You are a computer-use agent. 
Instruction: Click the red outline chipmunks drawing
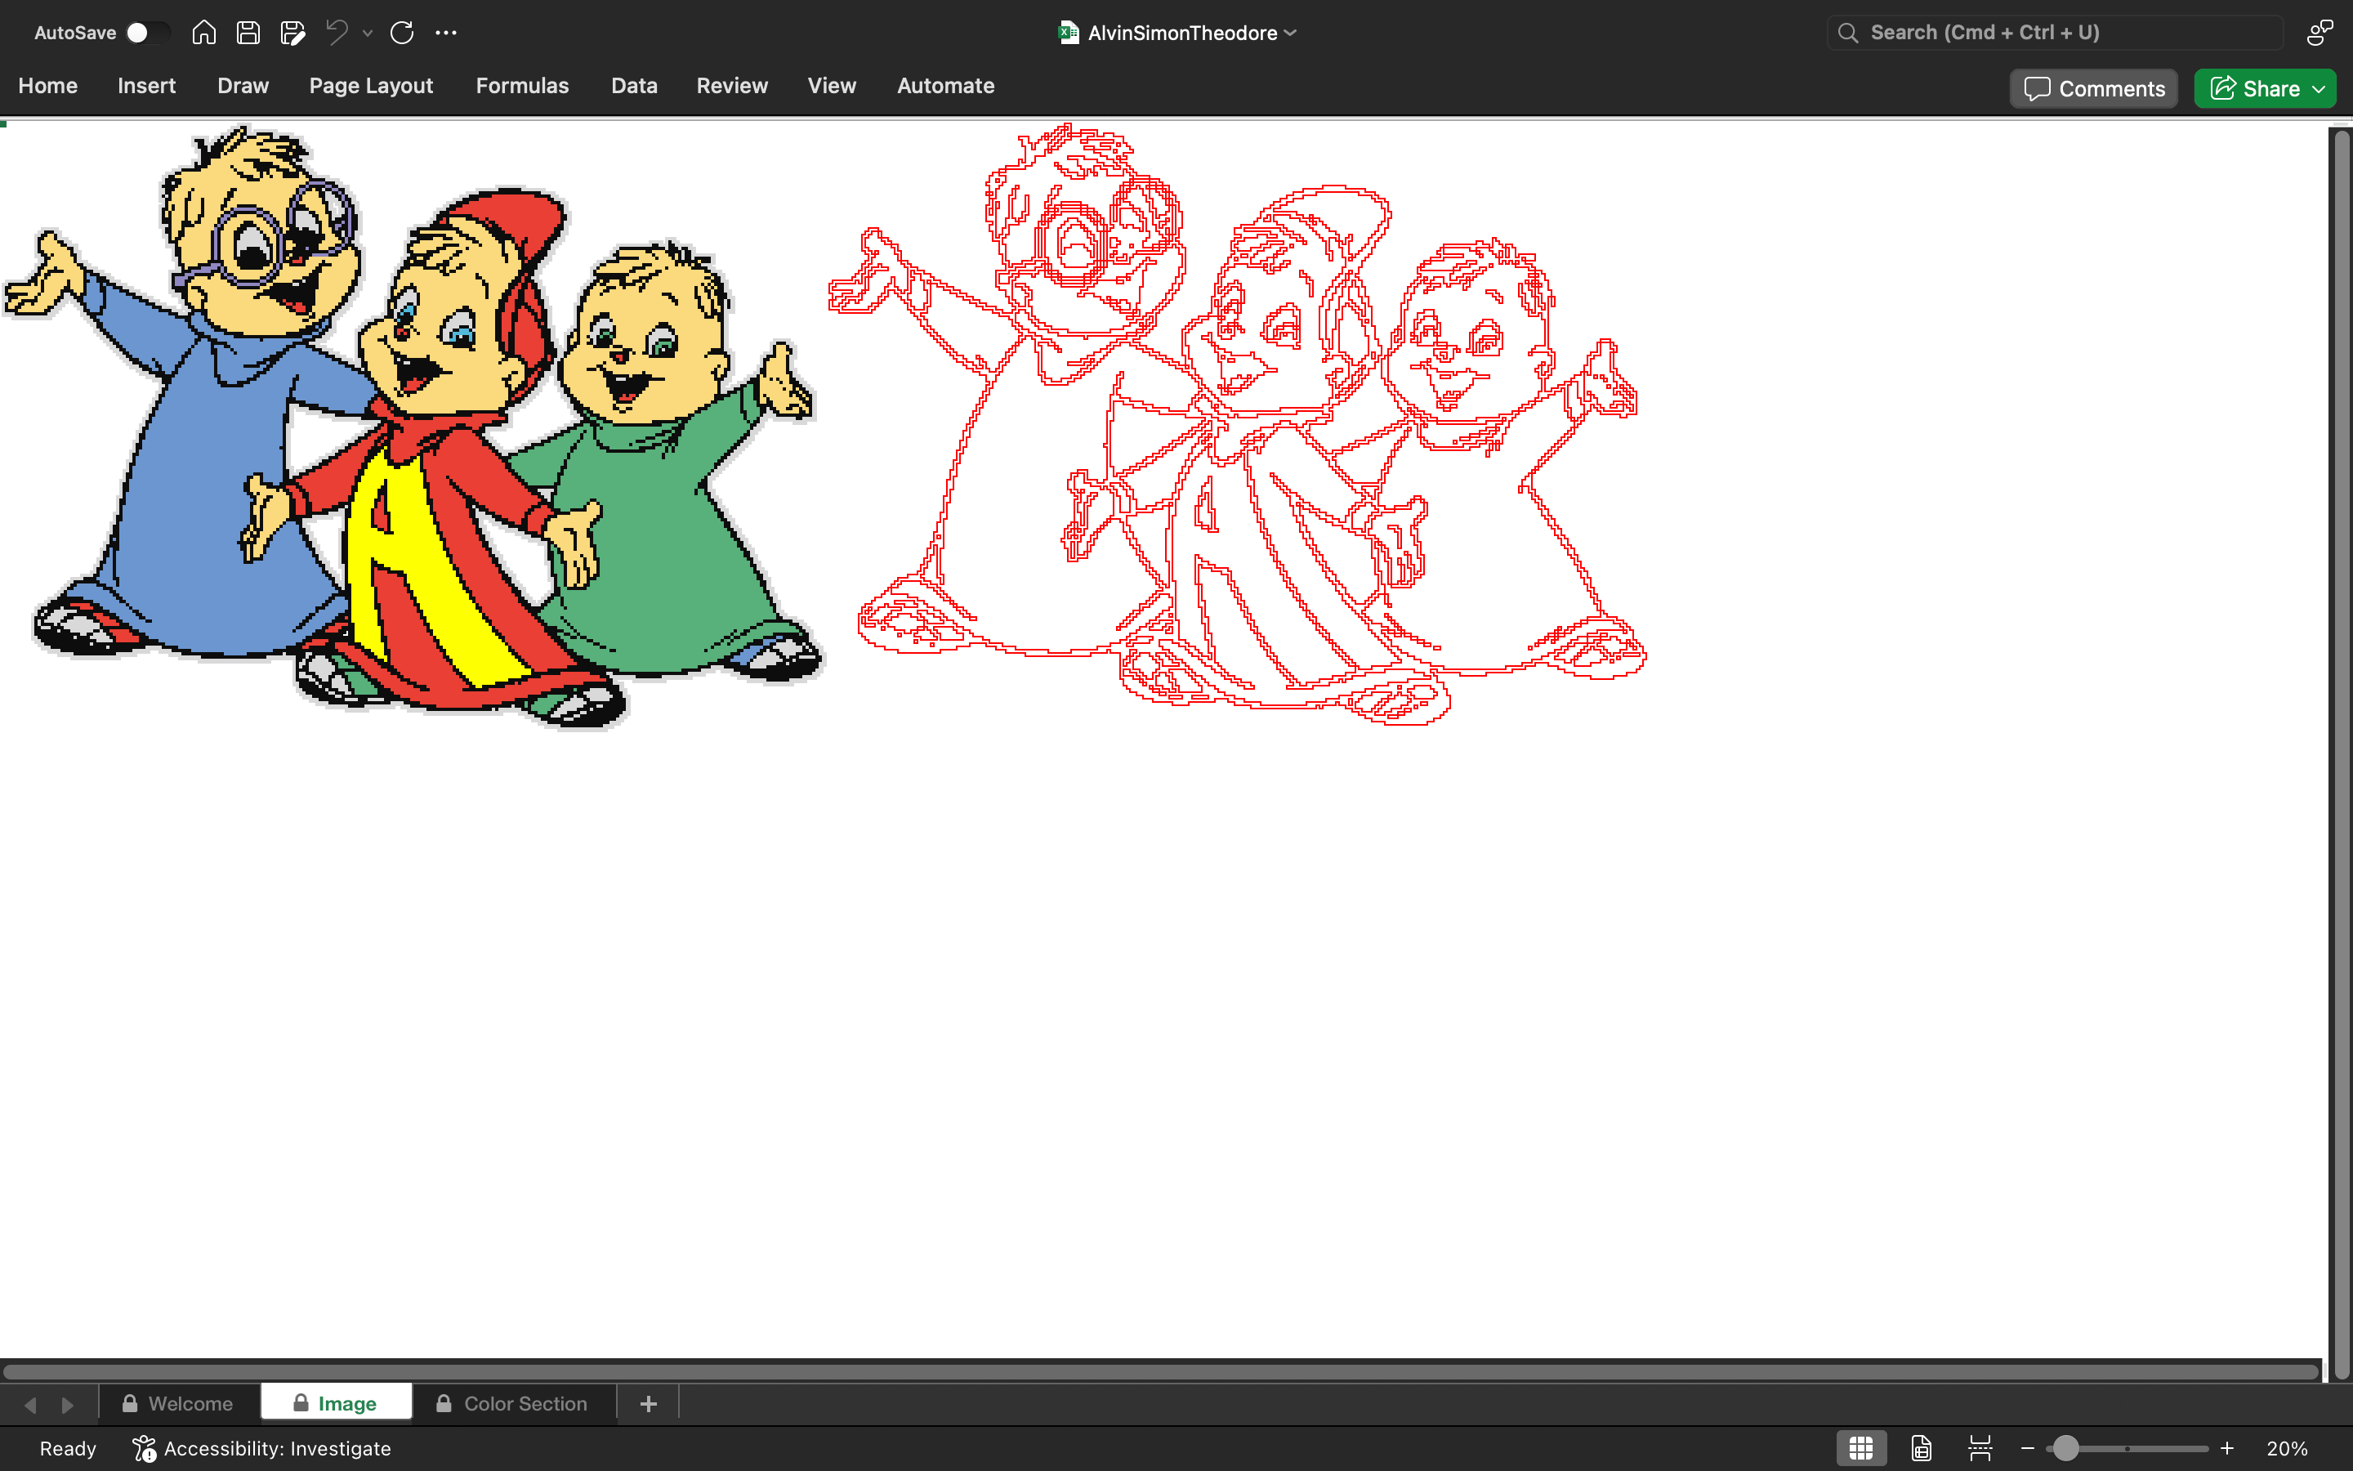pyautogui.click(x=1237, y=424)
